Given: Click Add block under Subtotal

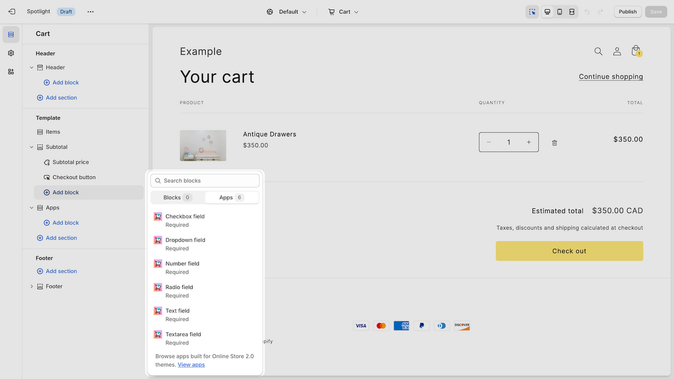Looking at the screenshot, I should point(88,193).
